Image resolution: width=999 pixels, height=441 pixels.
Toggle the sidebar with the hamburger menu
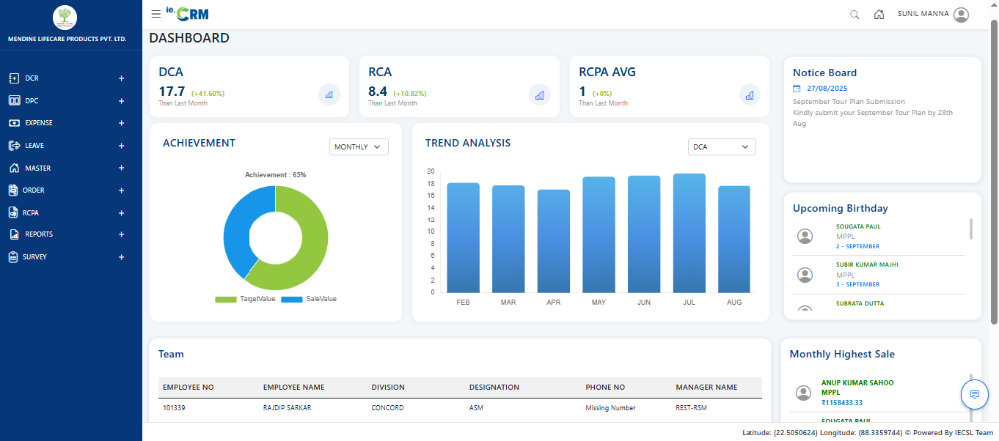(155, 13)
